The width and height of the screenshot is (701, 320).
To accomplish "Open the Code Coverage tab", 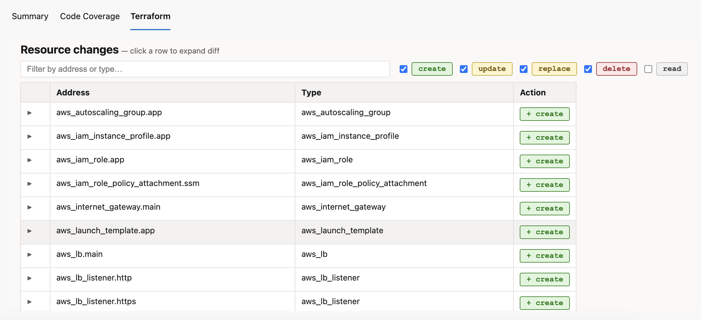I will pos(90,16).
